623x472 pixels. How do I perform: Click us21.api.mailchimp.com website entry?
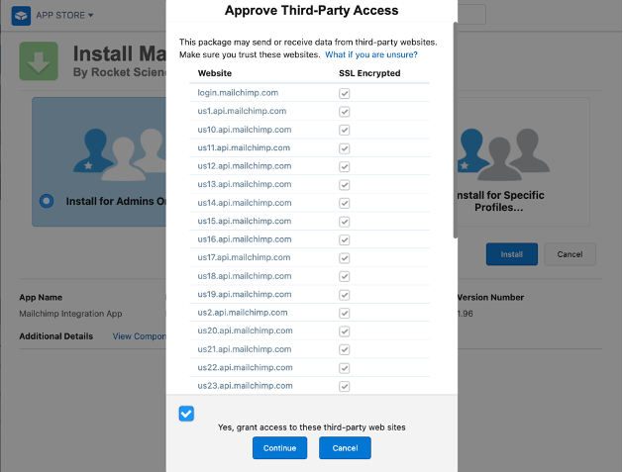245,349
